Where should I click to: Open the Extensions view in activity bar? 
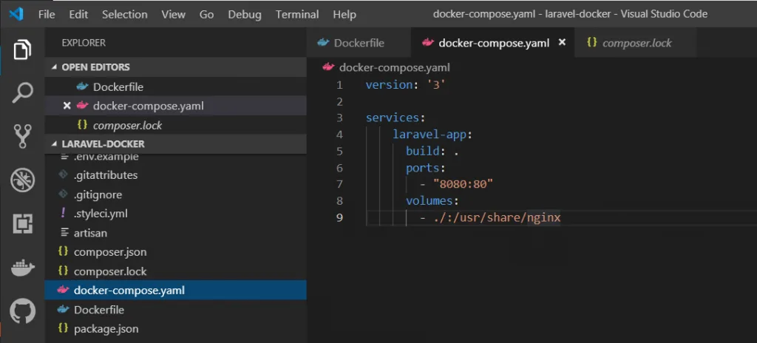tap(22, 223)
